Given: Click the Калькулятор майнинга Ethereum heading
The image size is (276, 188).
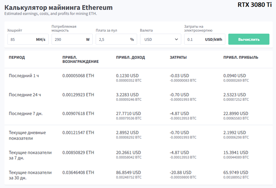Looking at the screenshot, I should 58,8.
